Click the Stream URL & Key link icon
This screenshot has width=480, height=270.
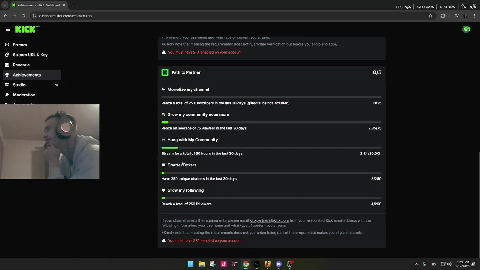tap(7, 55)
